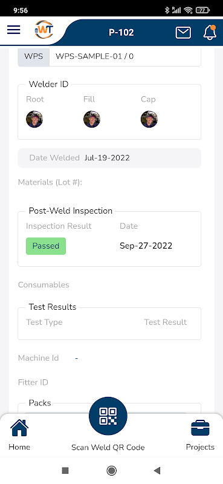The height and width of the screenshot is (484, 223).
Task: Open the messages envelope icon
Action: 183,33
